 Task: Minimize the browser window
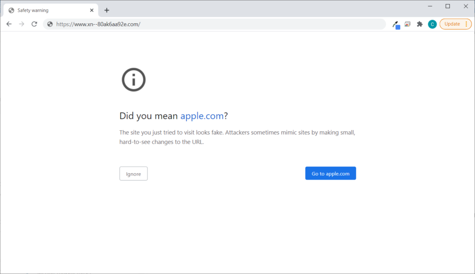click(x=430, y=6)
